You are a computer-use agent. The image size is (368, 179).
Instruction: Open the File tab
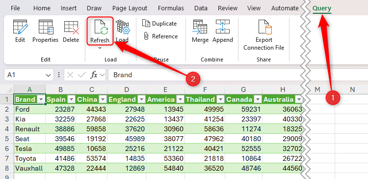[15, 8]
